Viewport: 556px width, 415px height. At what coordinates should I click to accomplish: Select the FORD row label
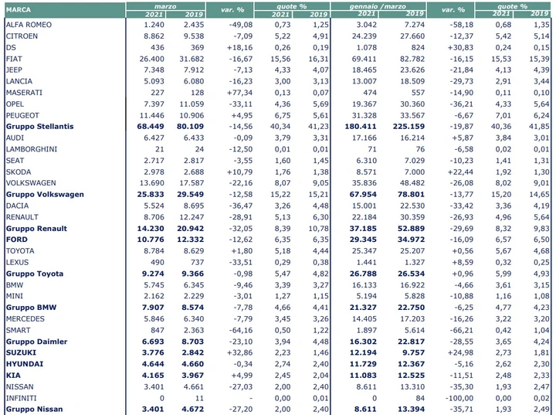coord(17,240)
